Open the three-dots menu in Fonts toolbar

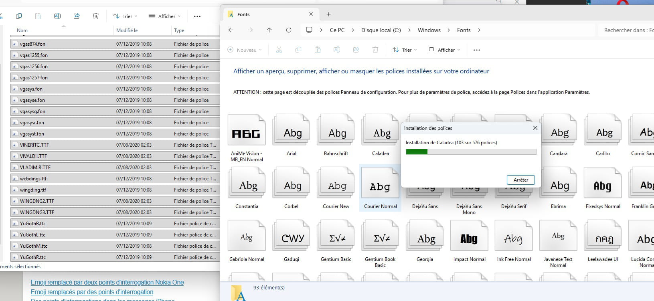pos(476,50)
